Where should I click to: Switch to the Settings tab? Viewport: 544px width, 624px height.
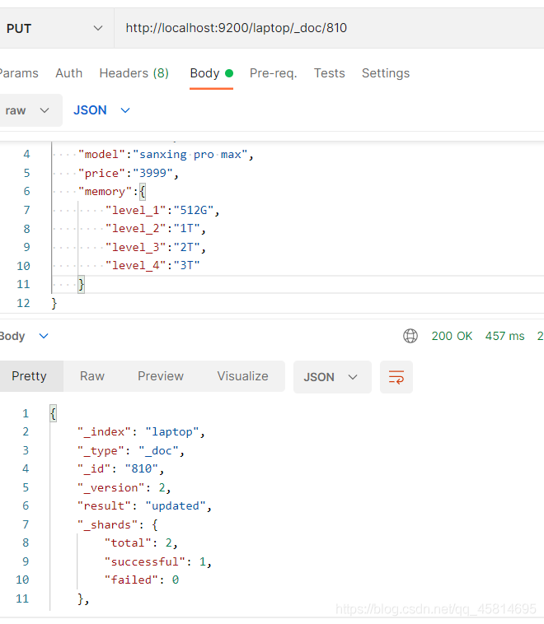pos(386,73)
